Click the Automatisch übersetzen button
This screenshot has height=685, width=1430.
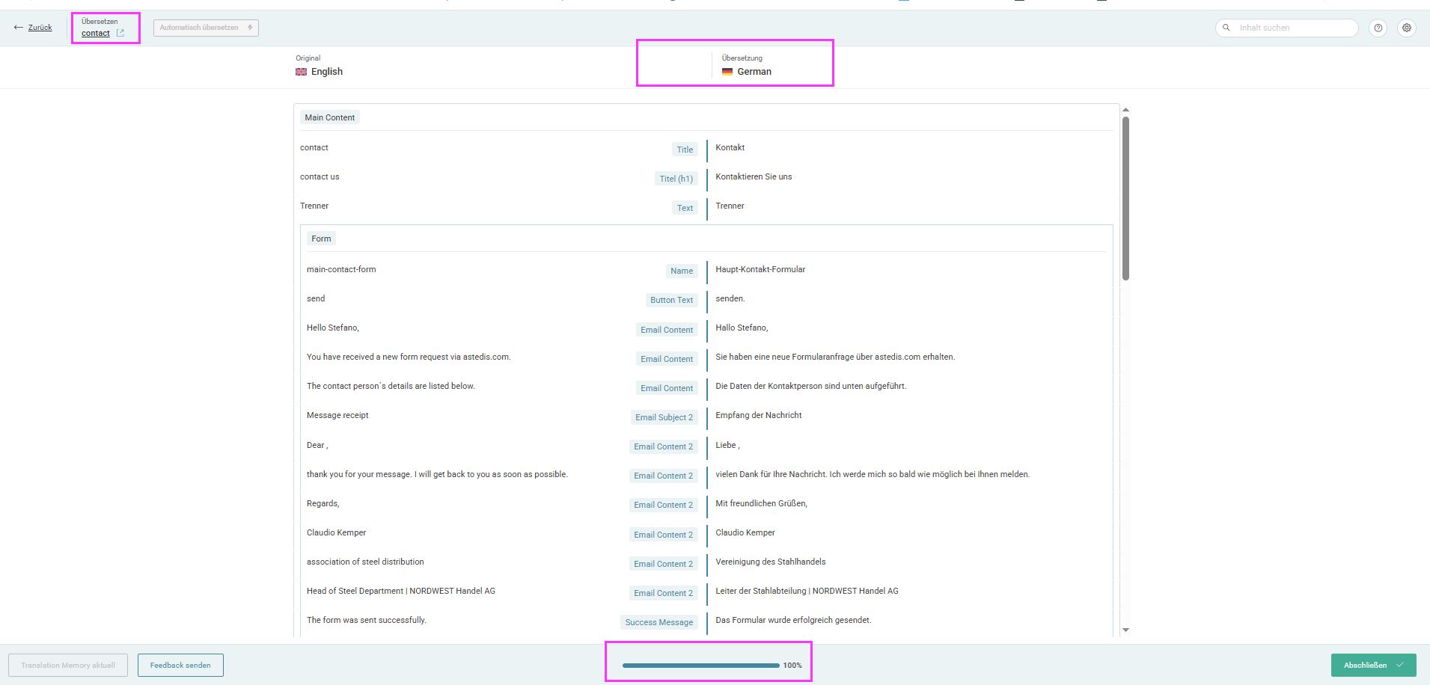pyautogui.click(x=206, y=28)
